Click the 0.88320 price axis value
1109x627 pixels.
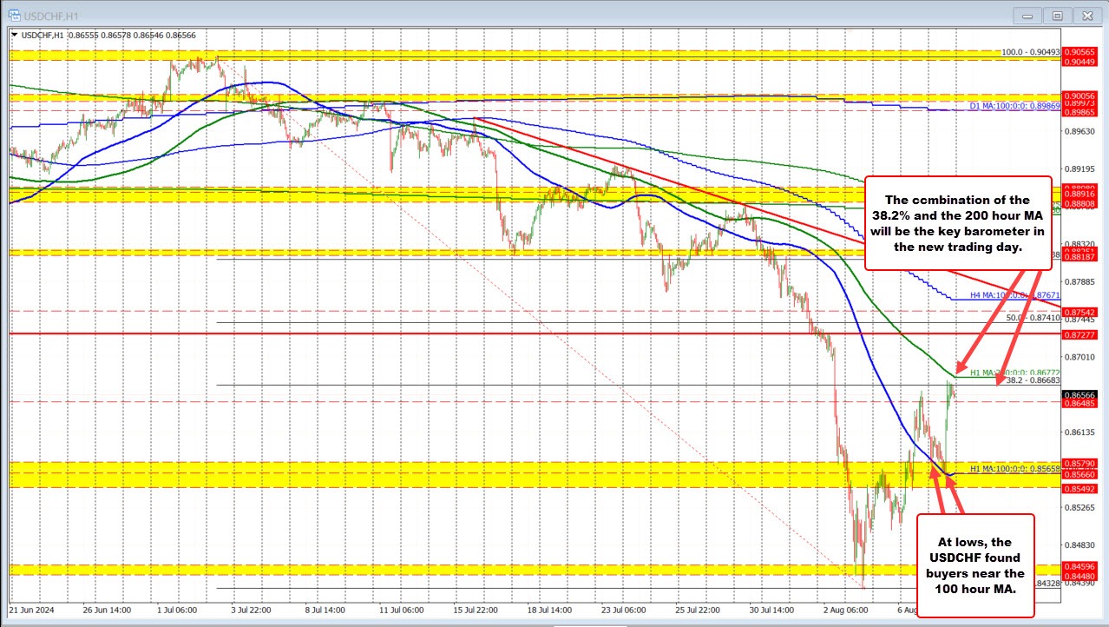1081,245
